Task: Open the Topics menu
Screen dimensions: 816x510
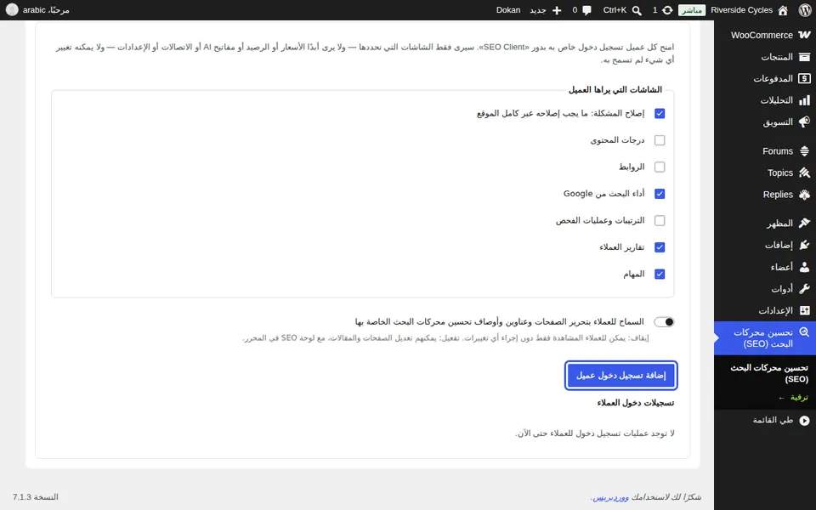Action: pyautogui.click(x=764, y=173)
